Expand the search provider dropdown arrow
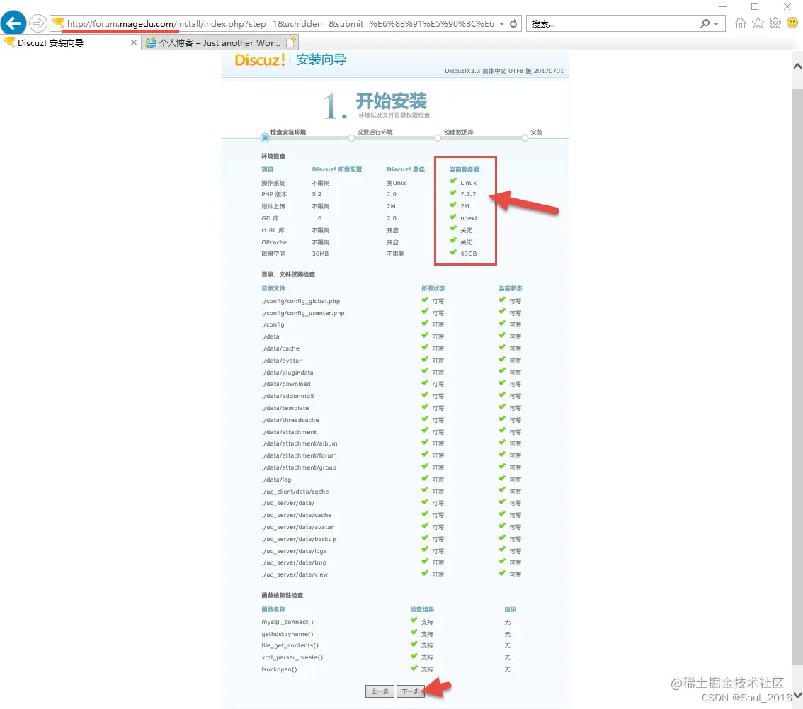Screen dimensions: 803x709 [717, 23]
